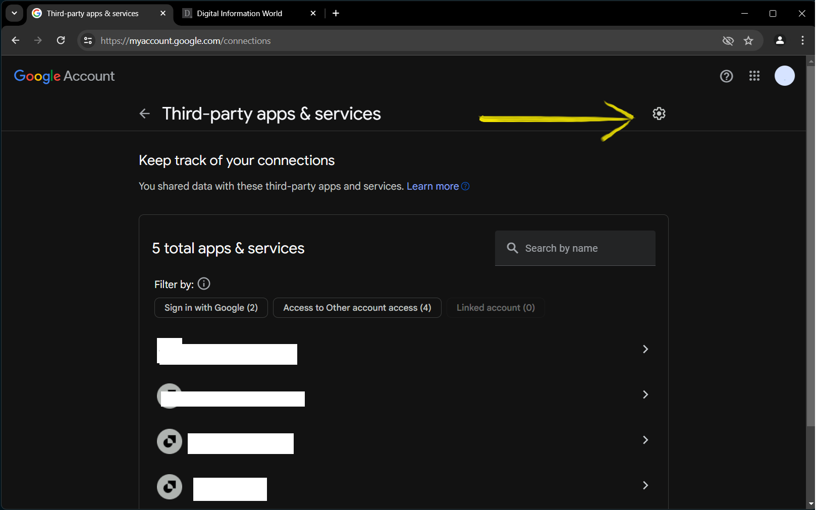Click the fourth app's round icon

[x=170, y=487]
